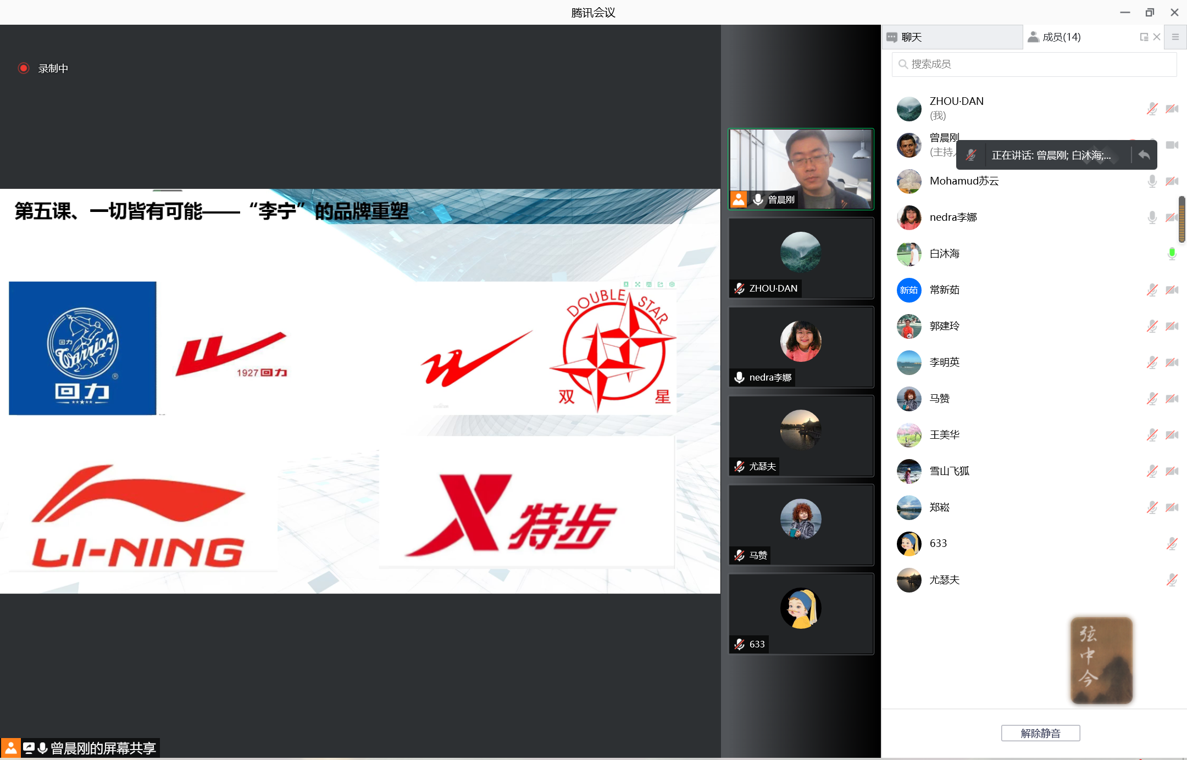The width and height of the screenshot is (1187, 760).
Task: Select 633 video tile
Action: point(801,614)
